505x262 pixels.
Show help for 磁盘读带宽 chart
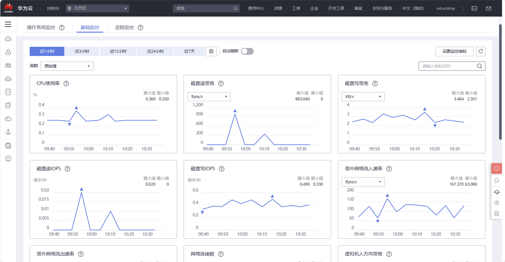coord(221,83)
